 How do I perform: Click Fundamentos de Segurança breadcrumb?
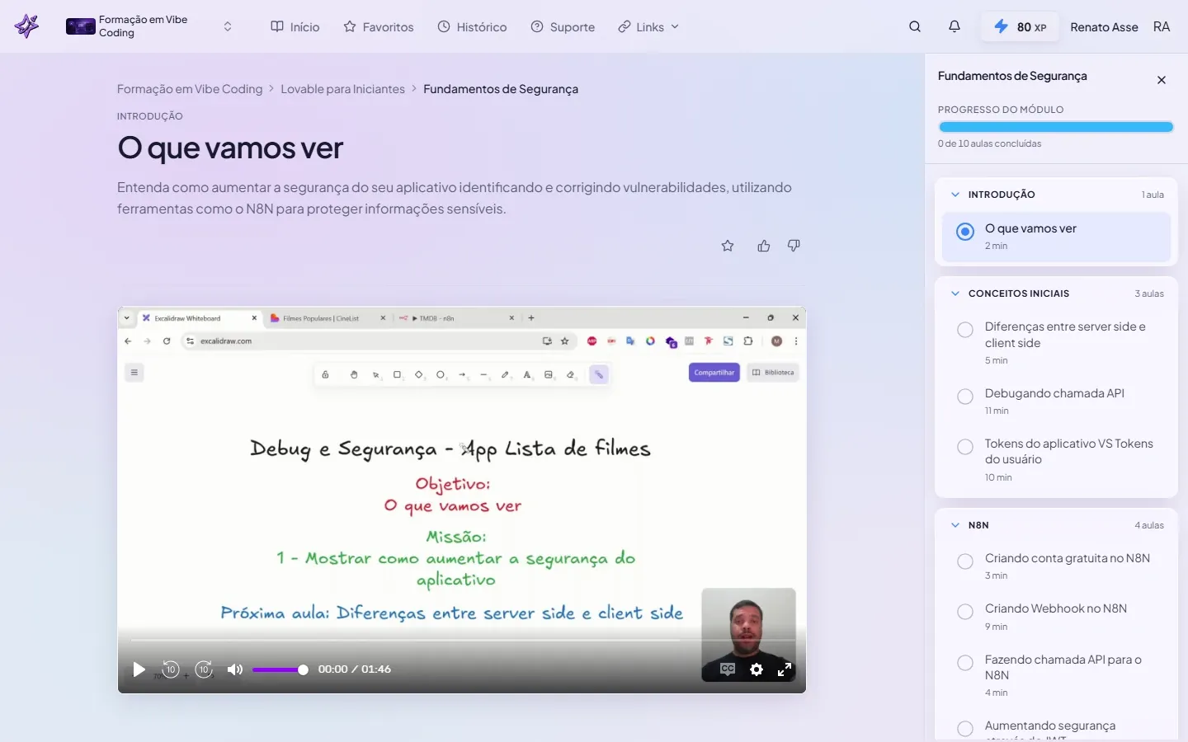pyautogui.click(x=501, y=89)
